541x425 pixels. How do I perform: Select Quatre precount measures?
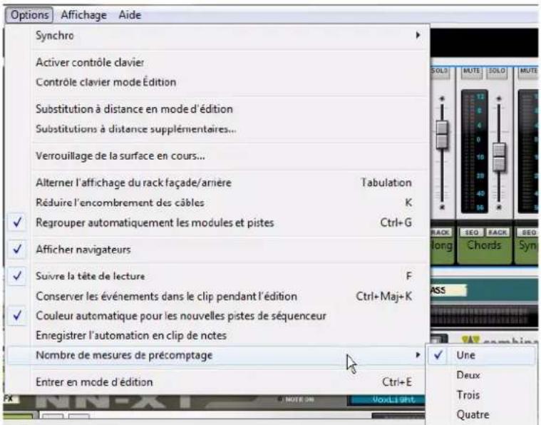tap(482, 414)
